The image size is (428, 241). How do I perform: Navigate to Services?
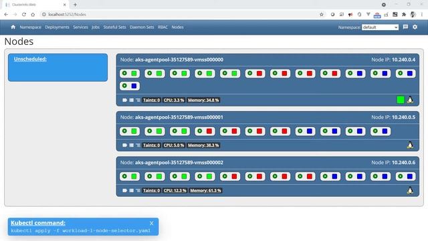tap(80, 27)
